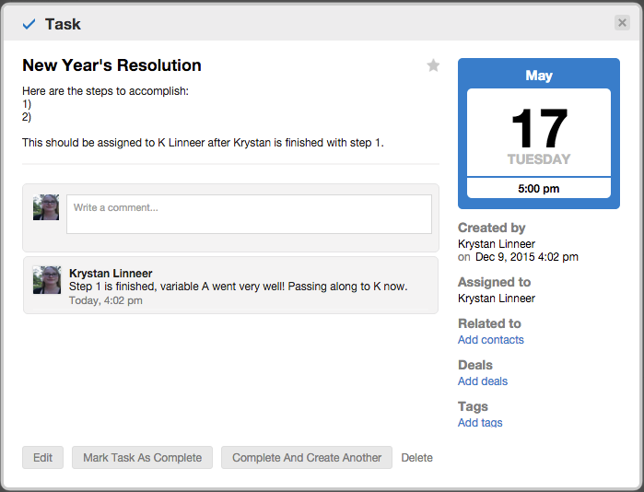644x492 pixels.
Task: Click the Assigned to Krystan Linneer value
Action: click(x=497, y=299)
